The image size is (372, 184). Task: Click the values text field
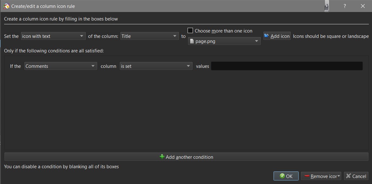point(287,66)
